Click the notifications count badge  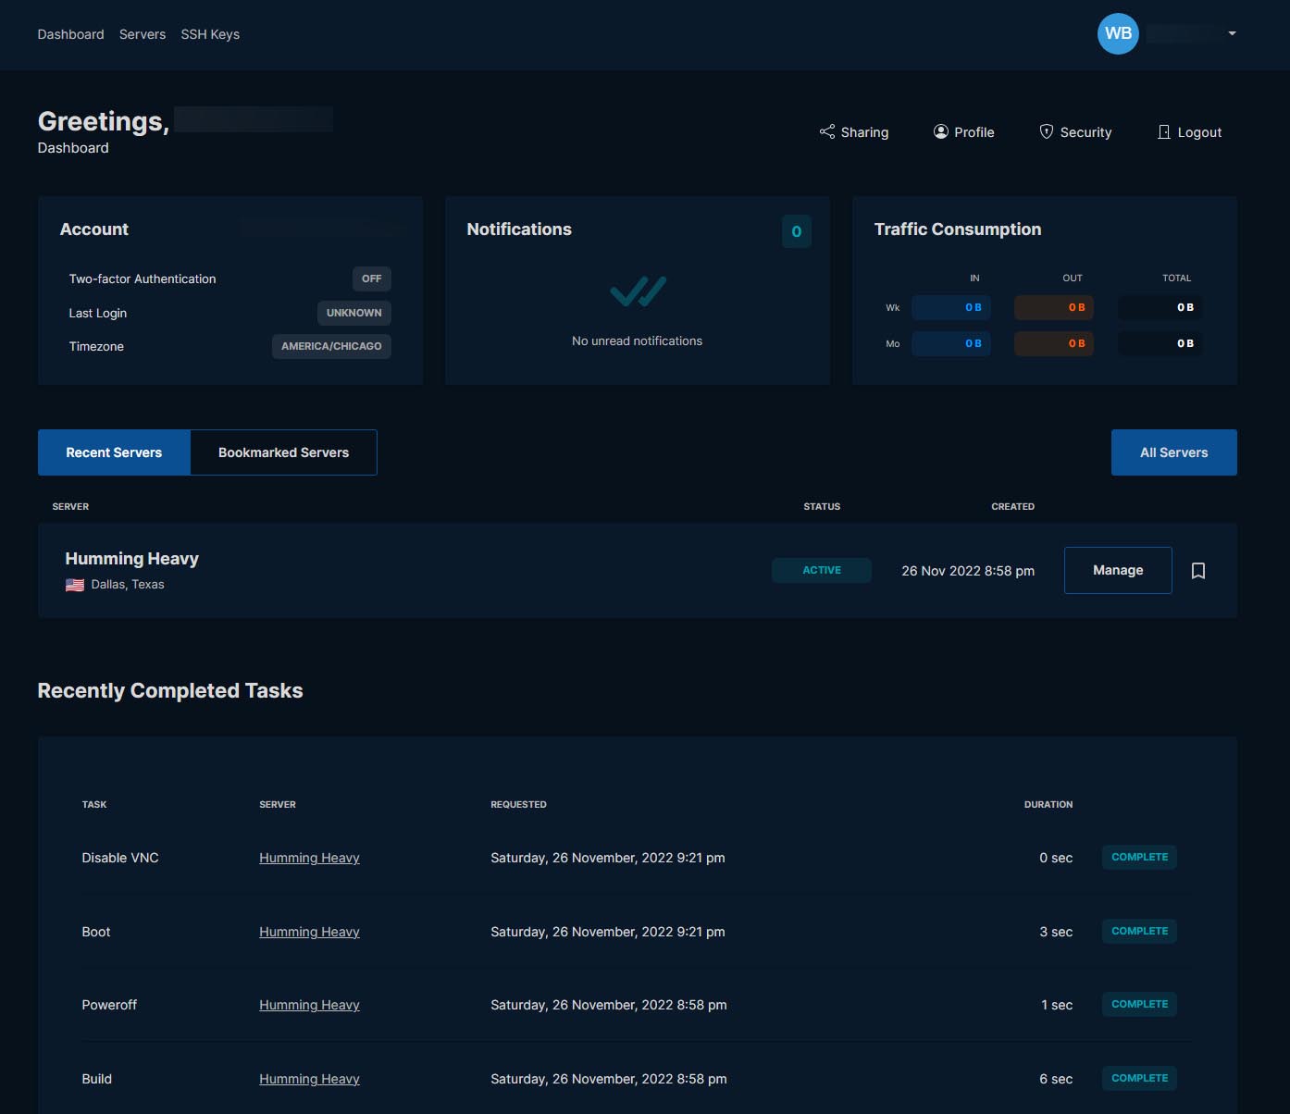click(x=796, y=231)
